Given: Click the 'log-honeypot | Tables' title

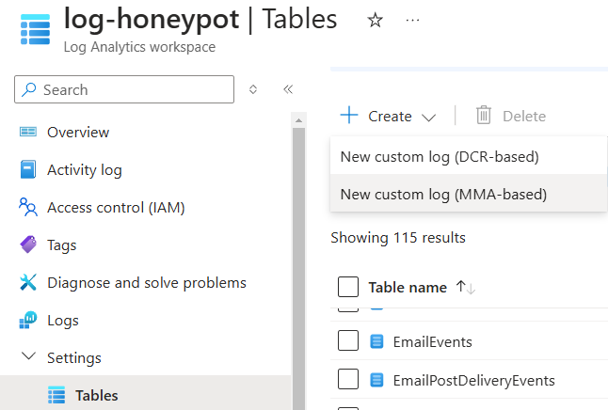Looking at the screenshot, I should [200, 19].
